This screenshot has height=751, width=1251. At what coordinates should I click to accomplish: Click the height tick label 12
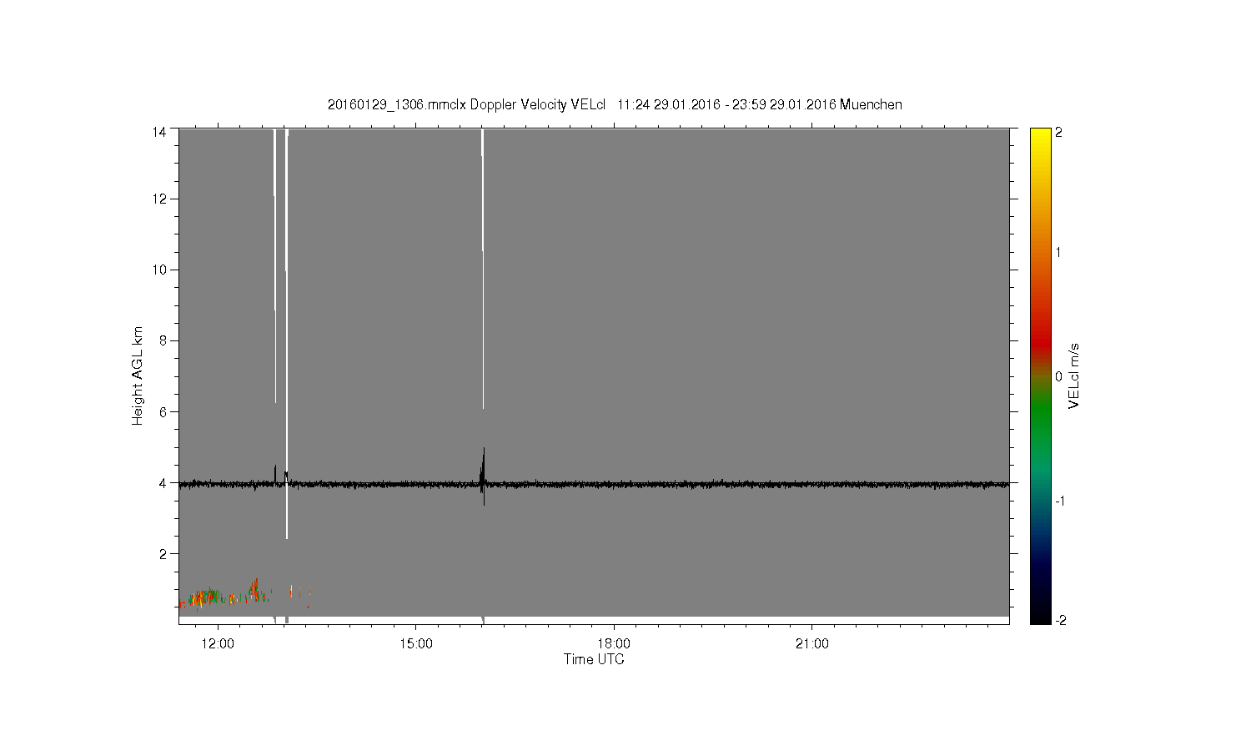pos(159,199)
